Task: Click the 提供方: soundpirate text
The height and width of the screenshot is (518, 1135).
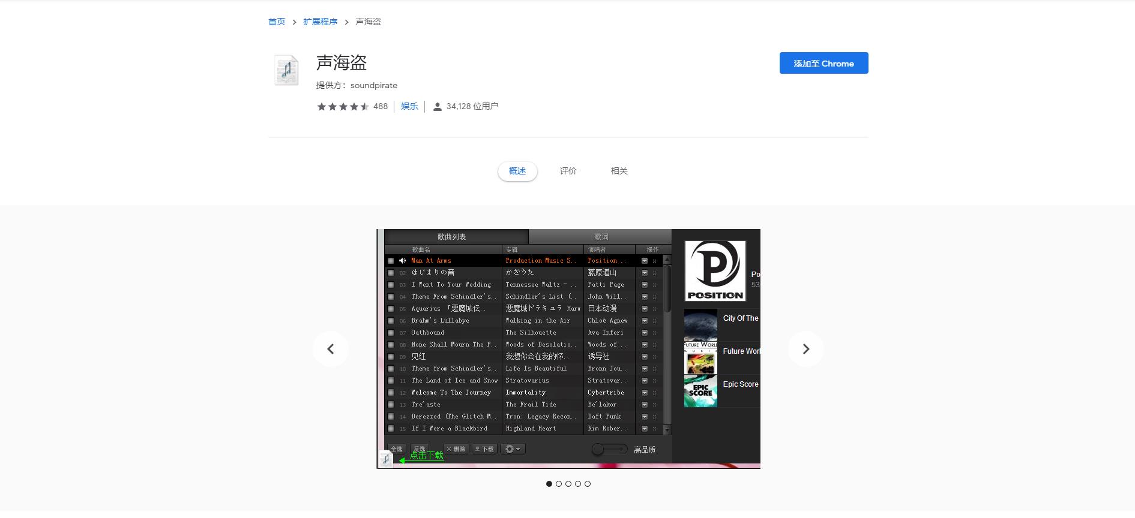Action: pyautogui.click(x=357, y=85)
